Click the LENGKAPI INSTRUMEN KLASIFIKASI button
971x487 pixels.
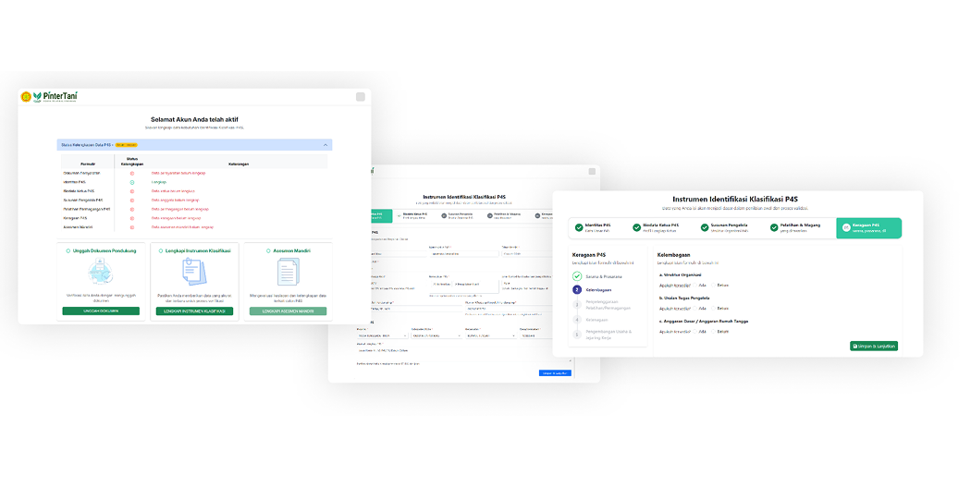click(x=194, y=310)
